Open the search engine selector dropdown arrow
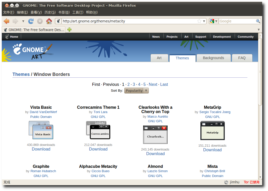 pyautogui.click(x=216, y=21)
